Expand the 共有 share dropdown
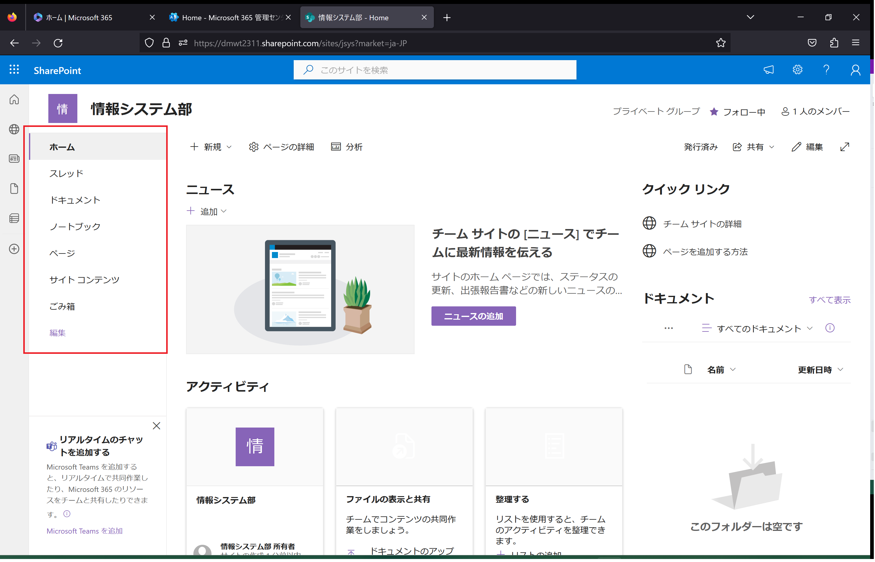The image size is (875, 562). pyautogui.click(x=753, y=147)
